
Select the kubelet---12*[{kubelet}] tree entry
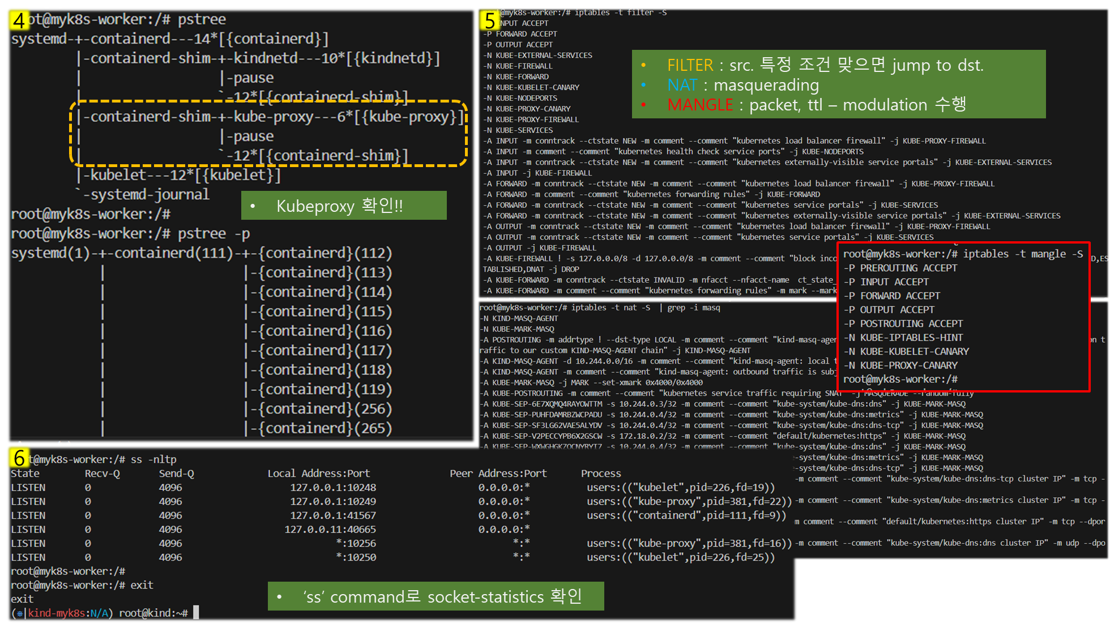tap(181, 175)
